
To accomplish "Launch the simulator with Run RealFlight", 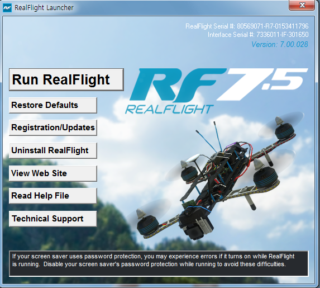I will pyautogui.click(x=66, y=80).
